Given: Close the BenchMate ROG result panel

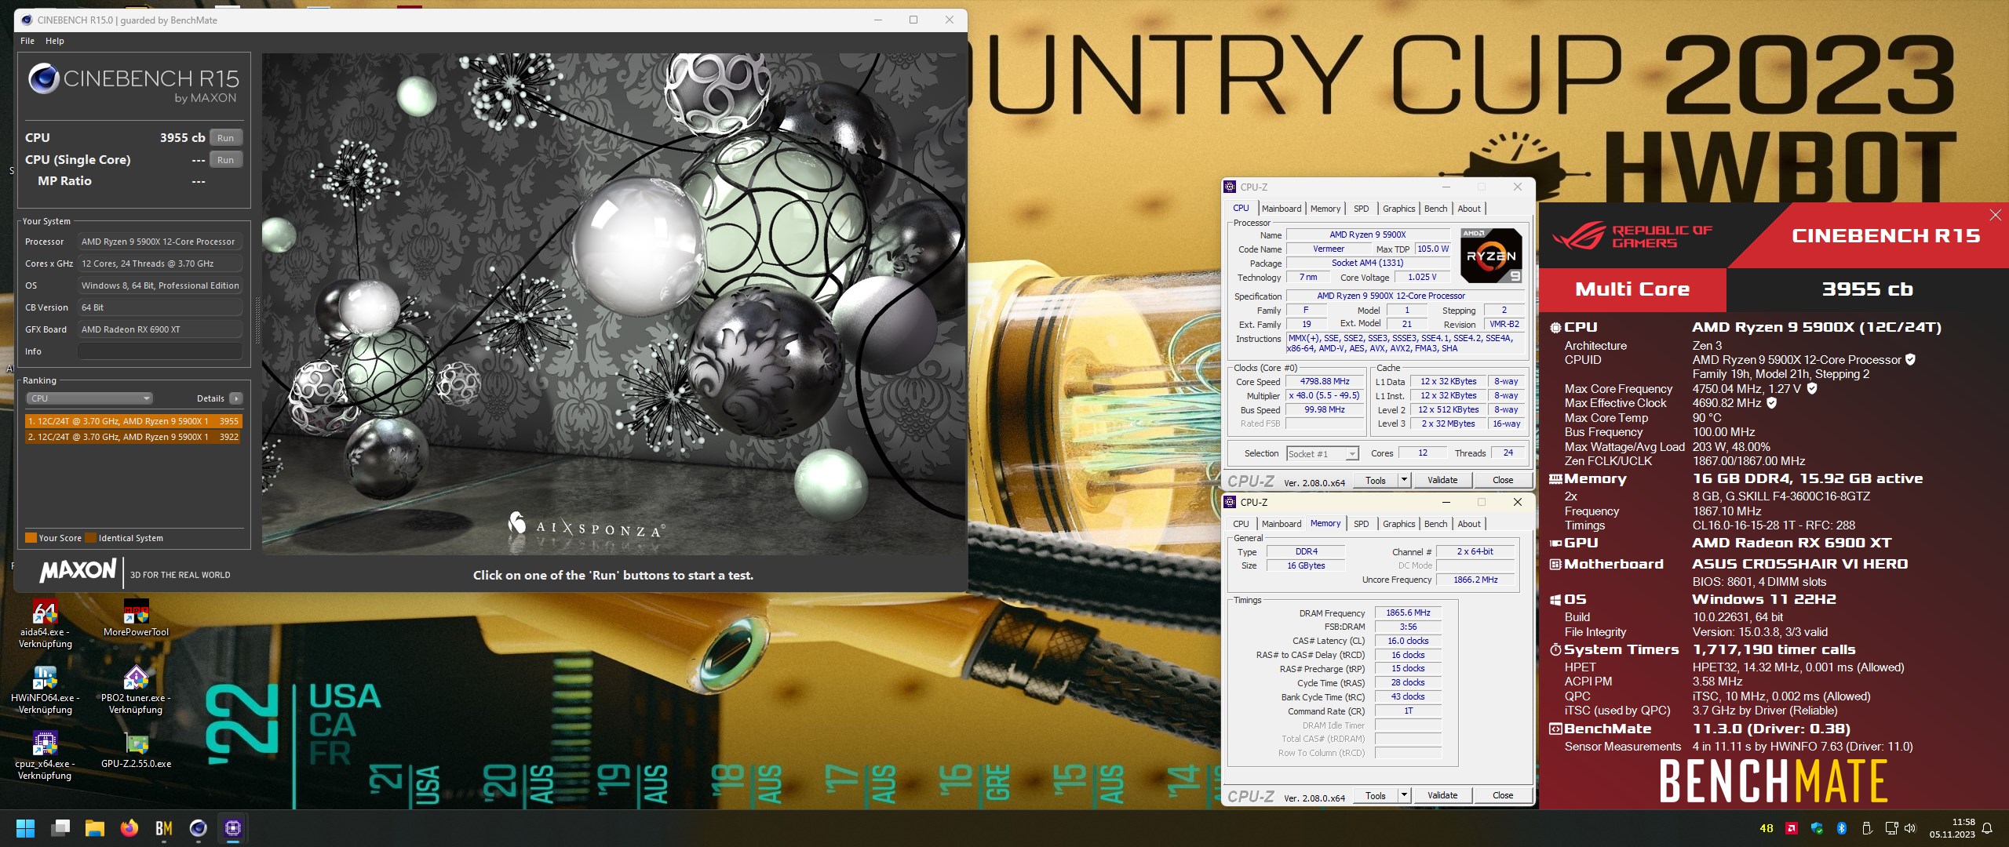Looking at the screenshot, I should [x=1996, y=215].
